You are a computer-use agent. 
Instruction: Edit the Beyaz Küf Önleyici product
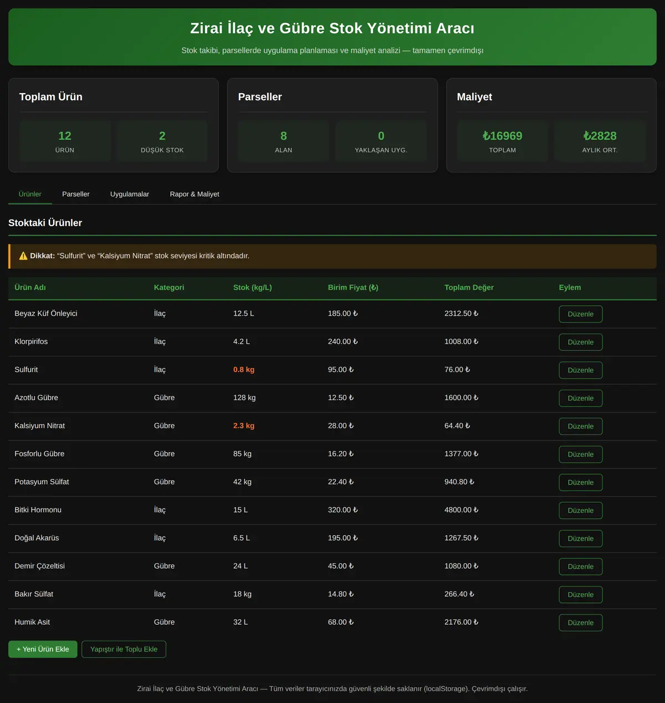click(x=580, y=314)
